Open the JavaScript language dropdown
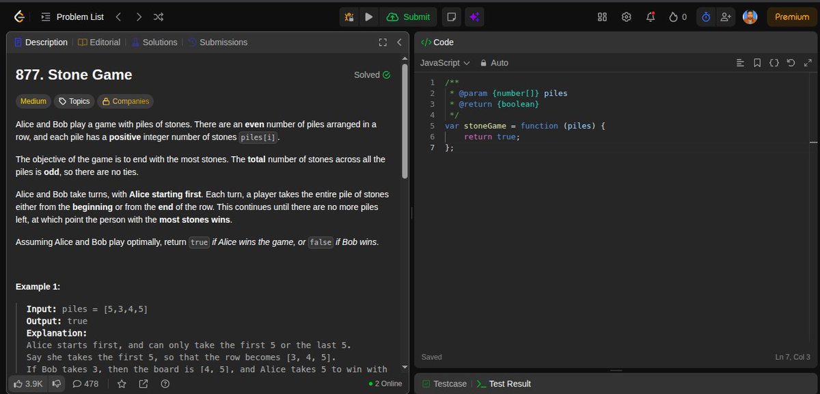820x394 pixels. tap(445, 63)
